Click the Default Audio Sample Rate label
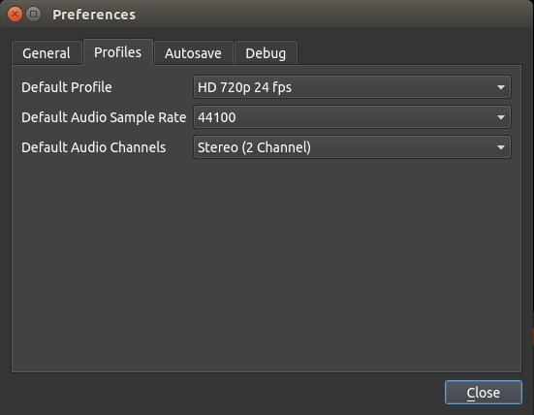 coord(104,117)
